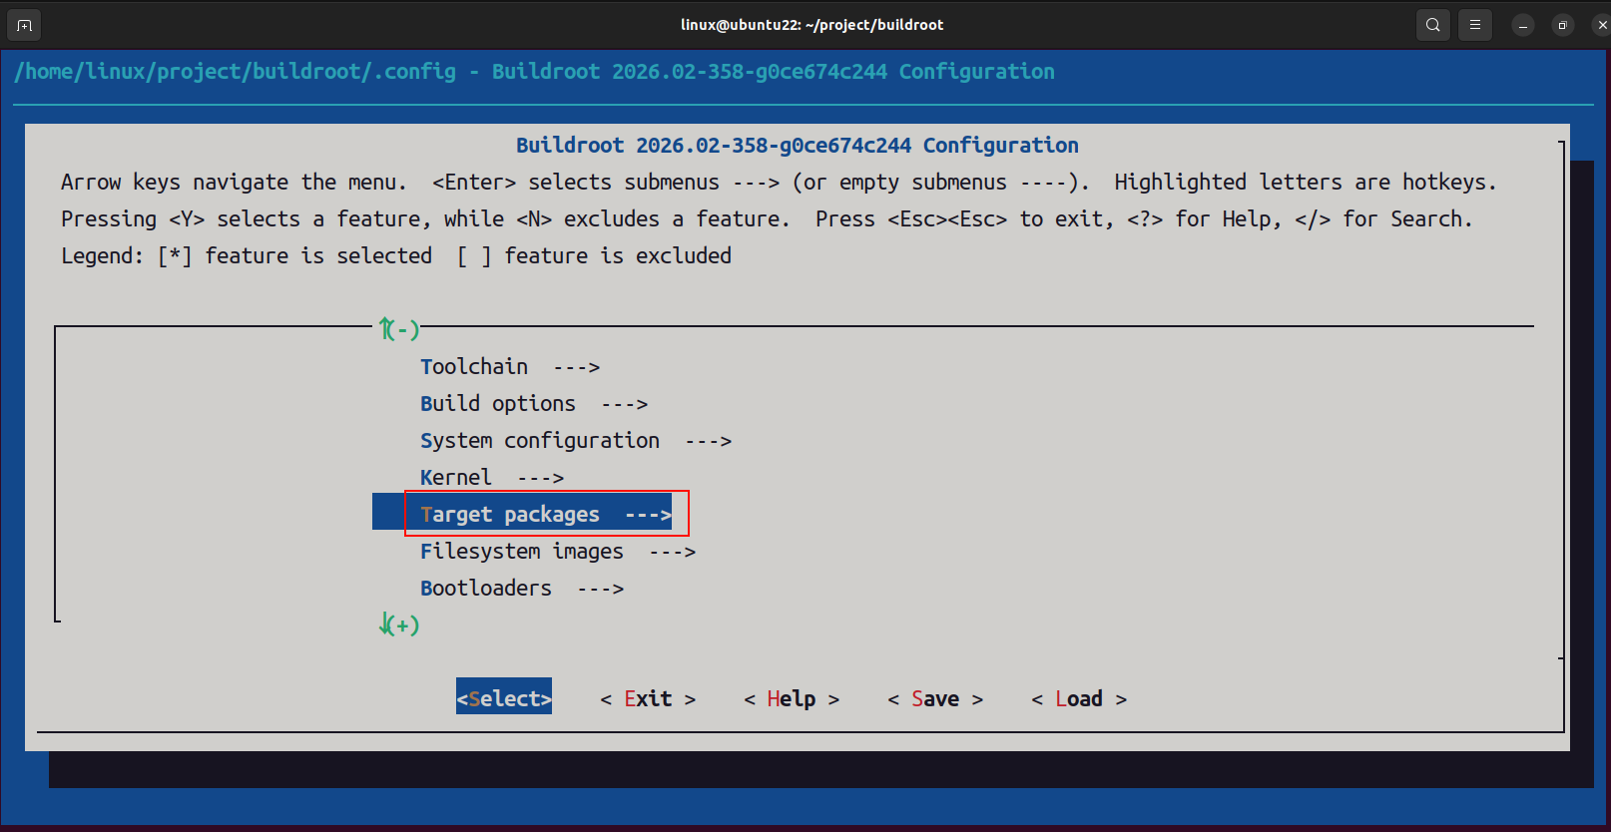Screen dimensions: 1611x832
Task: Open the System configuration submenu
Action: (x=576, y=441)
